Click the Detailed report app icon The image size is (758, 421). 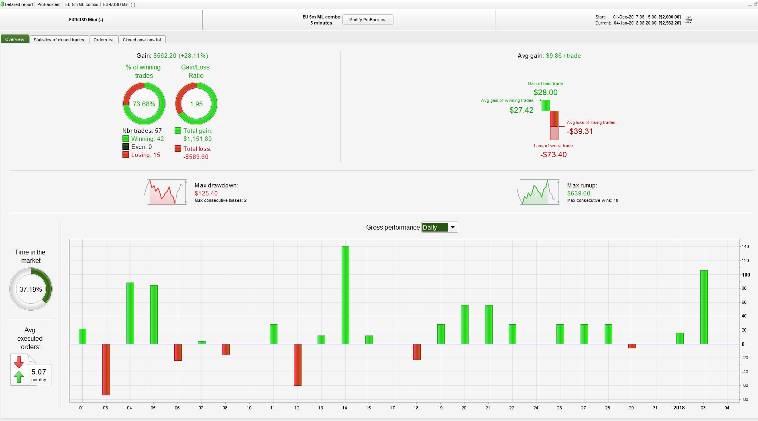coord(2,4)
